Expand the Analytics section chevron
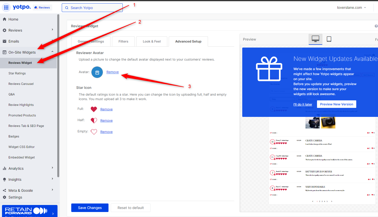The image size is (378, 217). 52,168
